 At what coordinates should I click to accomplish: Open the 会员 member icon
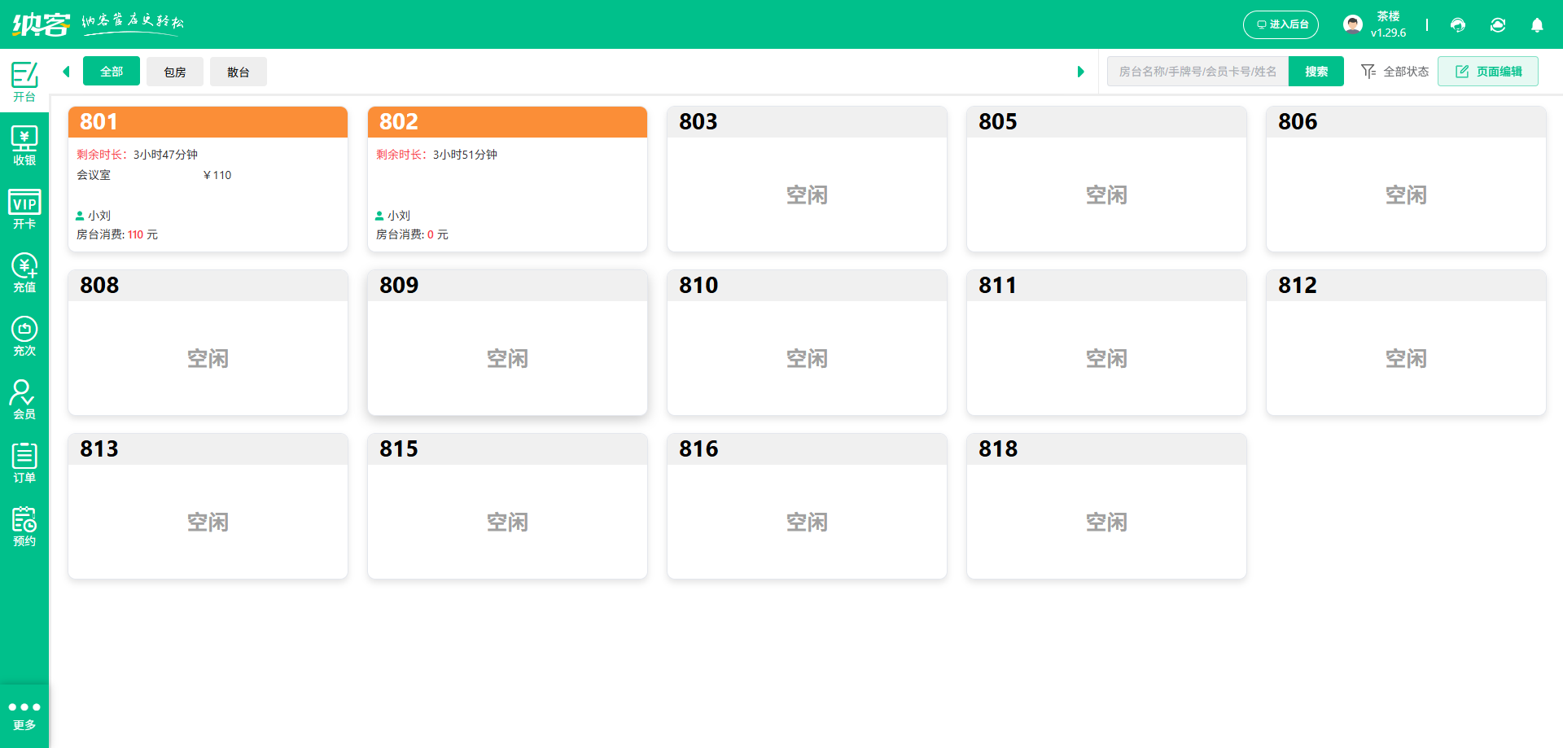coord(24,400)
